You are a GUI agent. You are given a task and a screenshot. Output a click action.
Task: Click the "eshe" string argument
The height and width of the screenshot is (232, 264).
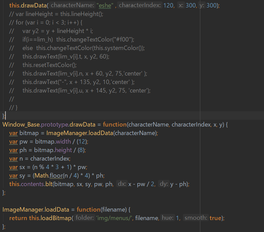[x=105, y=5]
